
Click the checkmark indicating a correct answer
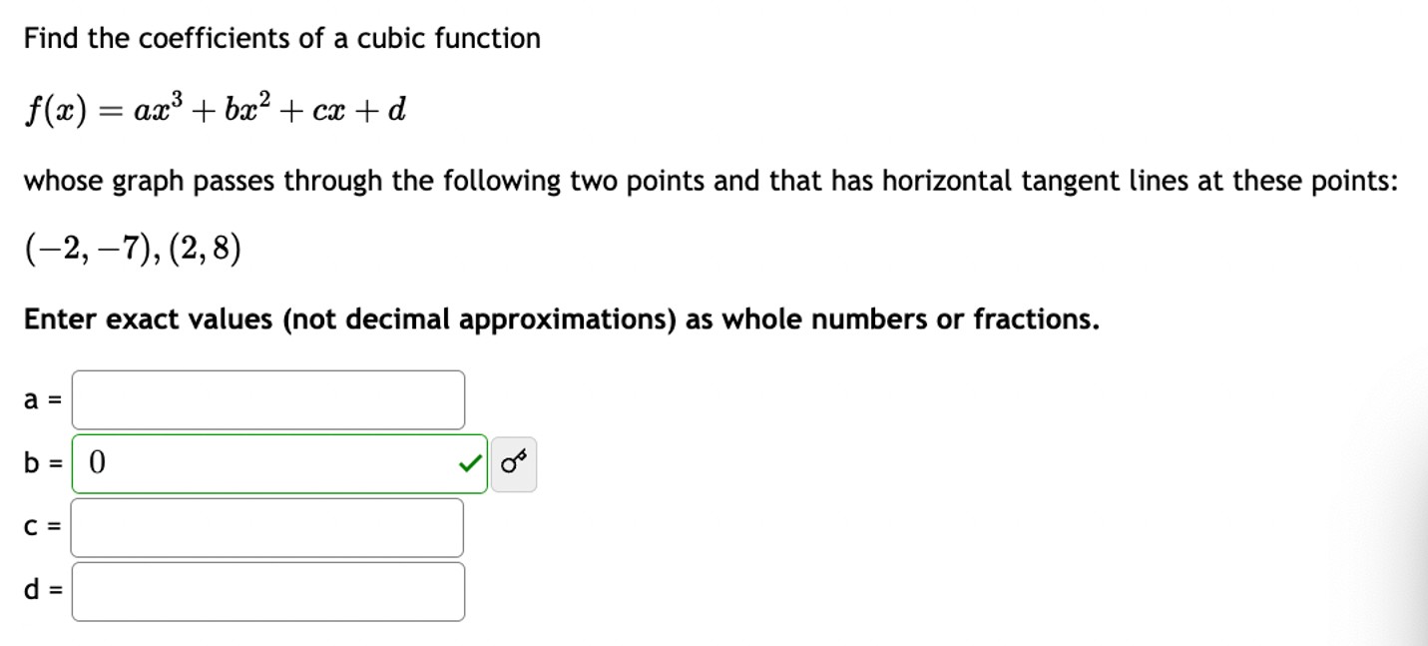coord(467,462)
